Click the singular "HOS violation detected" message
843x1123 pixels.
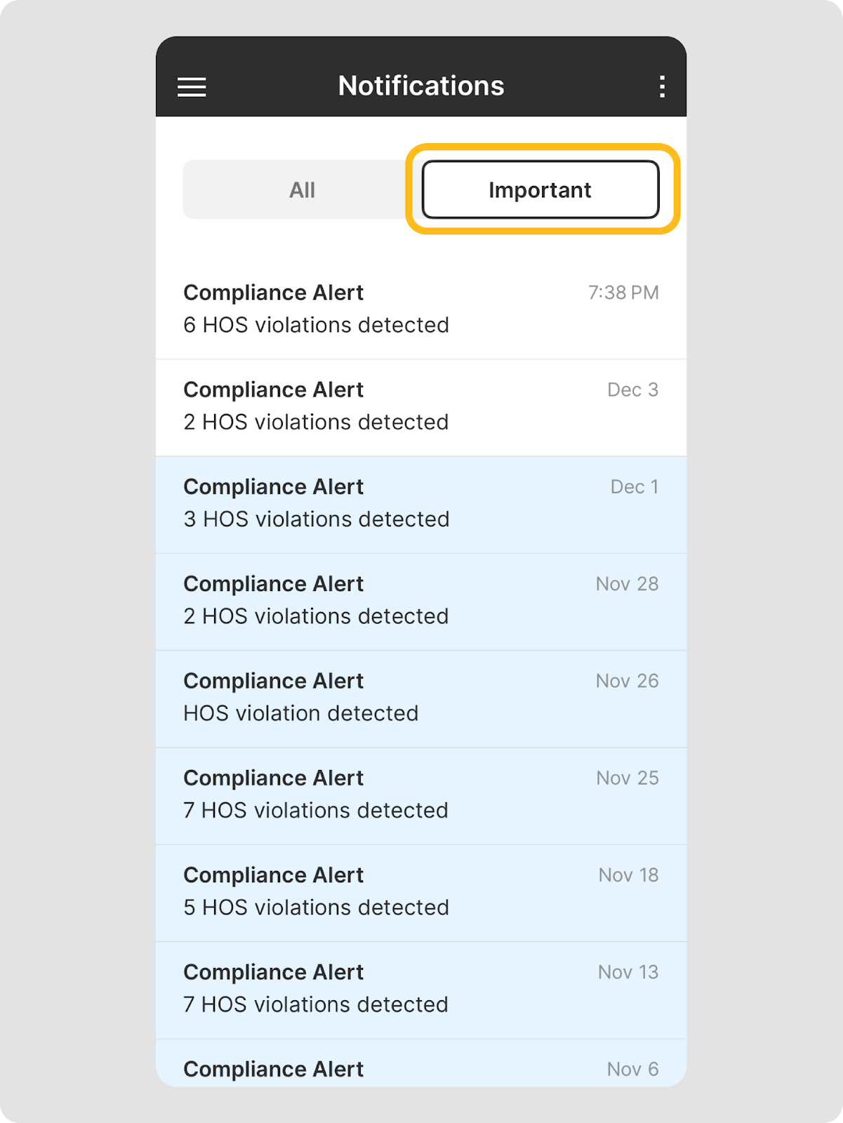click(x=300, y=714)
